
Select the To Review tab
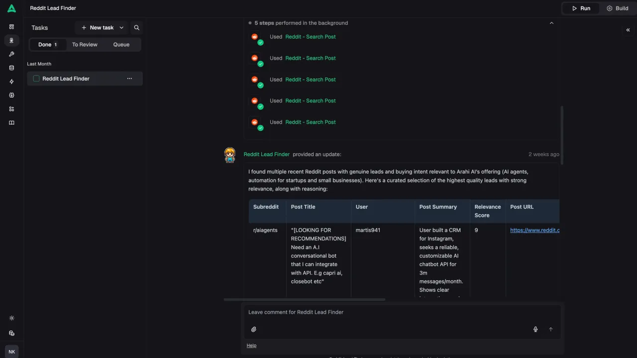click(x=85, y=44)
